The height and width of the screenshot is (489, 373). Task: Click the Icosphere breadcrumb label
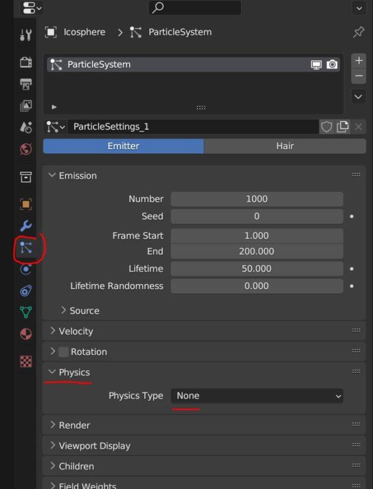click(x=84, y=32)
